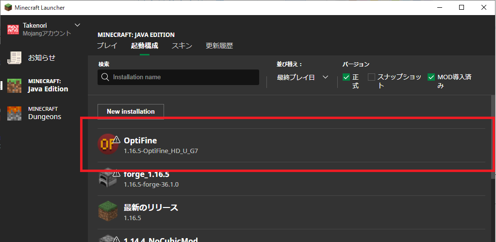This screenshot has width=496, height=242.
Task: Focus the Installation name search field
Action: pyautogui.click(x=179, y=77)
